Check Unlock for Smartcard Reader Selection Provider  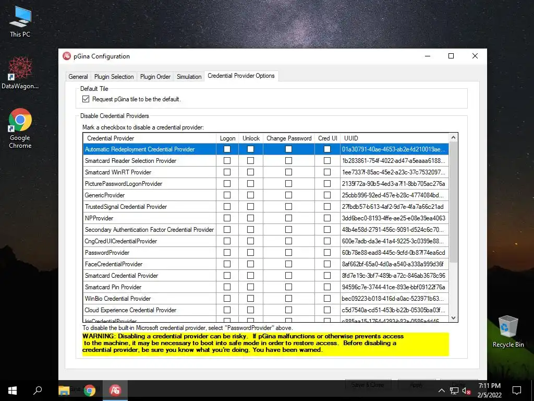point(251,161)
